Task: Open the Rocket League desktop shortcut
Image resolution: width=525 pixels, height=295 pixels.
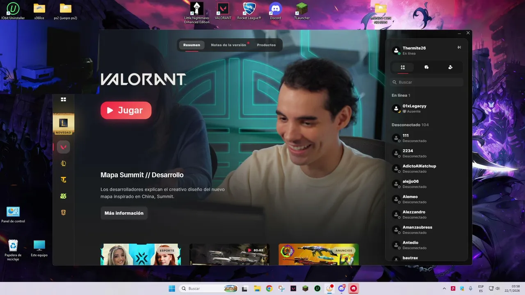Action: tap(249, 11)
